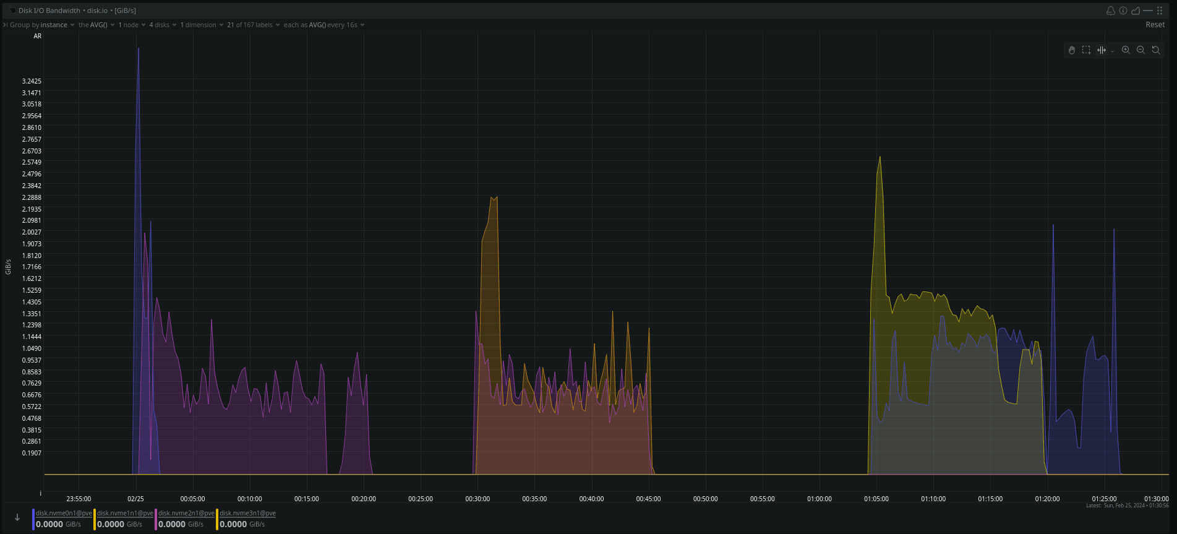Viewport: 1177px width, 534px height.
Task: Grab the six-dot drag handle
Action: (1160, 11)
